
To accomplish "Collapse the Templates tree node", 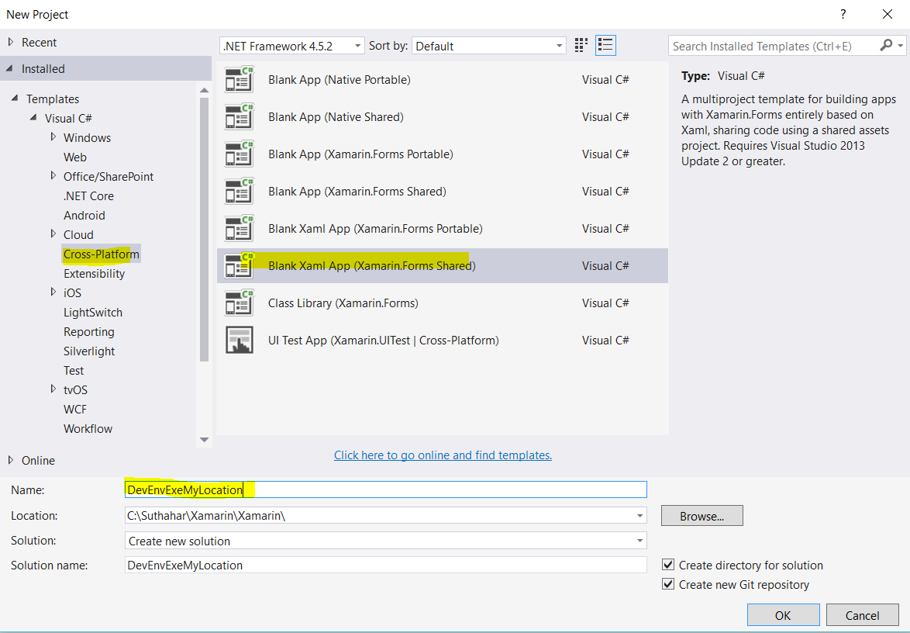I will 15,99.
